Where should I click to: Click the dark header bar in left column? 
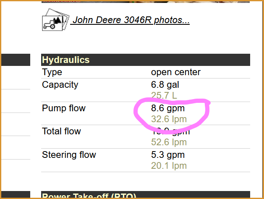(16, 60)
